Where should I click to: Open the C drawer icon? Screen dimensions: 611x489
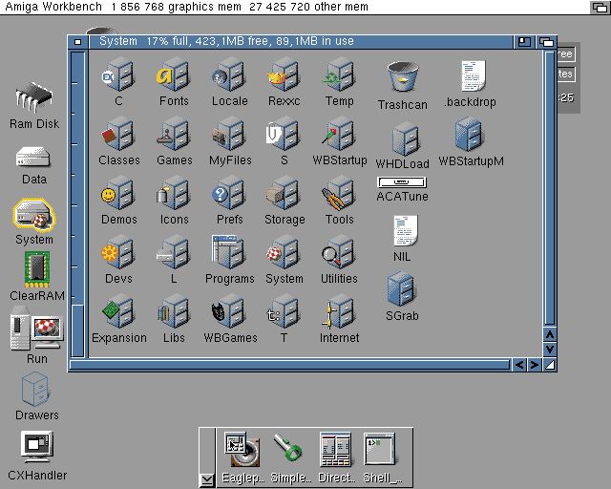[118, 75]
